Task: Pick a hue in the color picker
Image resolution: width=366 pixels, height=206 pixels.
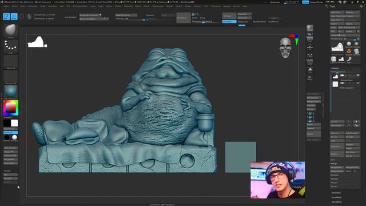Action: point(11,108)
